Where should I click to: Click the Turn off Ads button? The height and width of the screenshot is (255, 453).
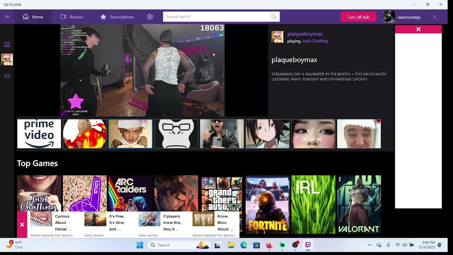pyautogui.click(x=358, y=17)
